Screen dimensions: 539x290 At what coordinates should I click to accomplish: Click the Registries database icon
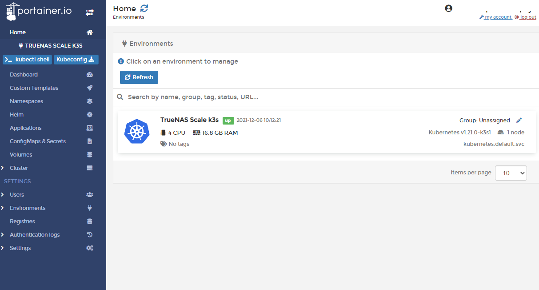coord(90,222)
